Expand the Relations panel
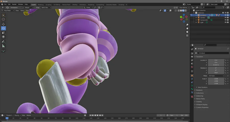Screen dimensions: 230x122 199,90
